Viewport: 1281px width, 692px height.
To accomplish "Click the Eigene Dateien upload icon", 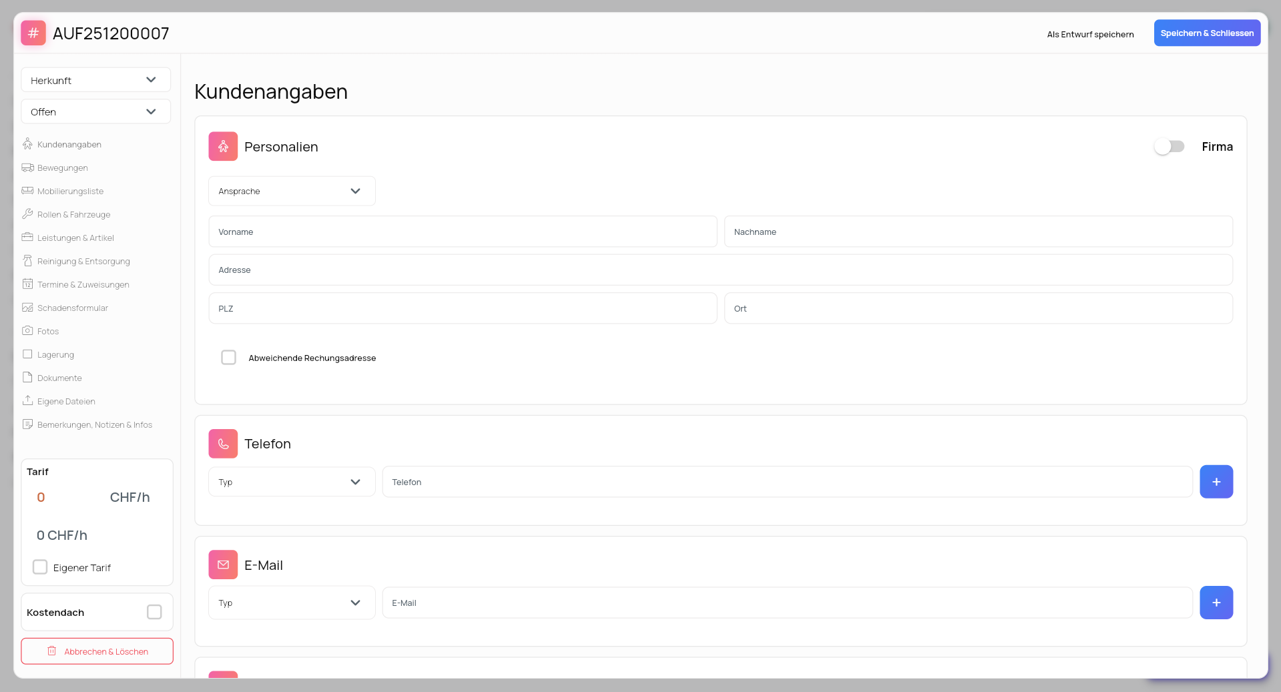I will coord(27,401).
